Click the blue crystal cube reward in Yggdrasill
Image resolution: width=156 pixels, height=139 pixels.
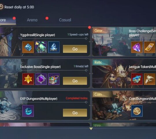click(x=28, y=47)
